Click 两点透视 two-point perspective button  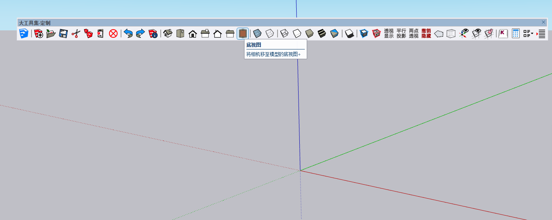click(x=413, y=33)
